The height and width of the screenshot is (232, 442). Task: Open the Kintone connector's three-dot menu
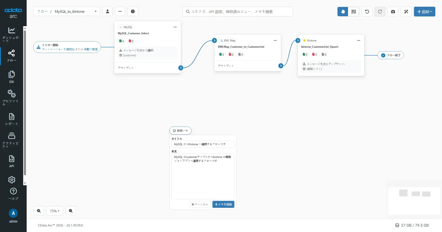coord(359,41)
